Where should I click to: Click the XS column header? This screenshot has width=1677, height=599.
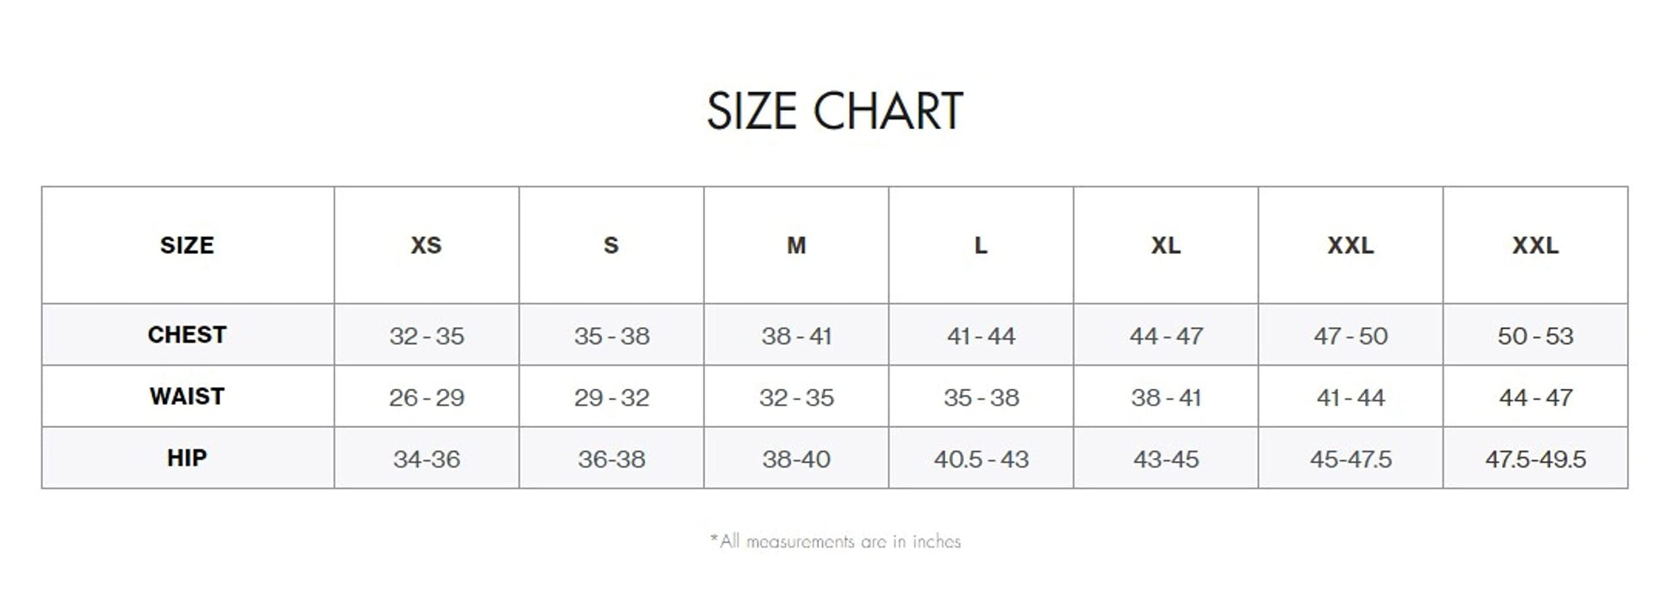(x=426, y=245)
